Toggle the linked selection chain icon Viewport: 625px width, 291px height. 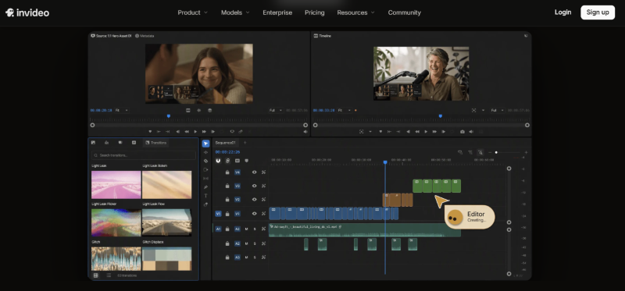click(227, 161)
